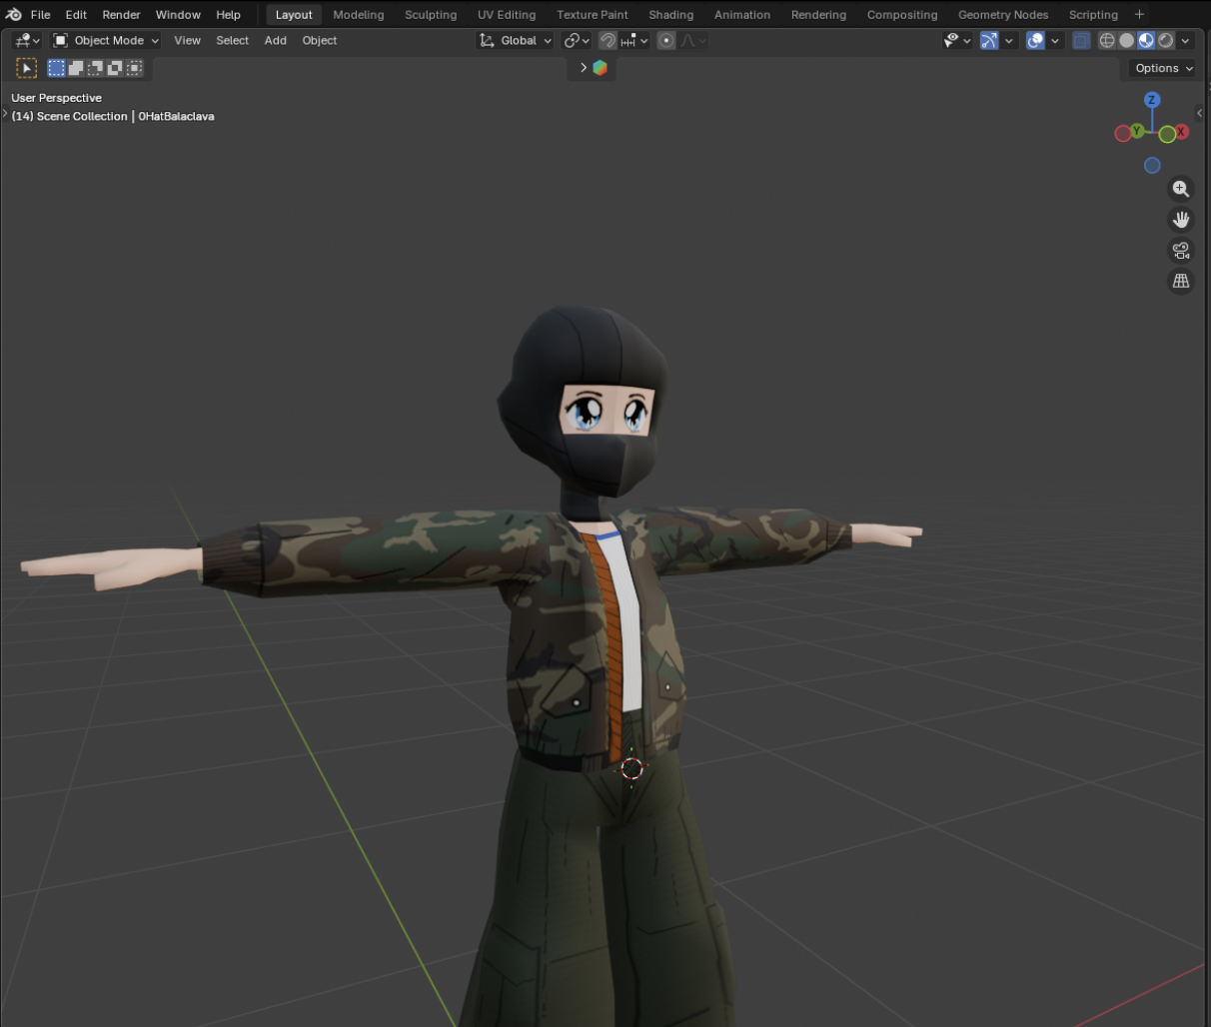The height and width of the screenshot is (1027, 1211).
Task: Switch to Material Preview shading
Action: pos(1145,40)
